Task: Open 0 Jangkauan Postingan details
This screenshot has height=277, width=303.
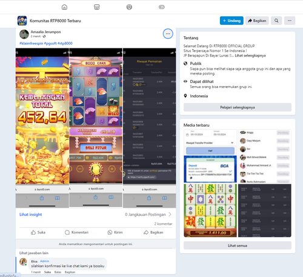Action: pyautogui.click(x=145, y=215)
